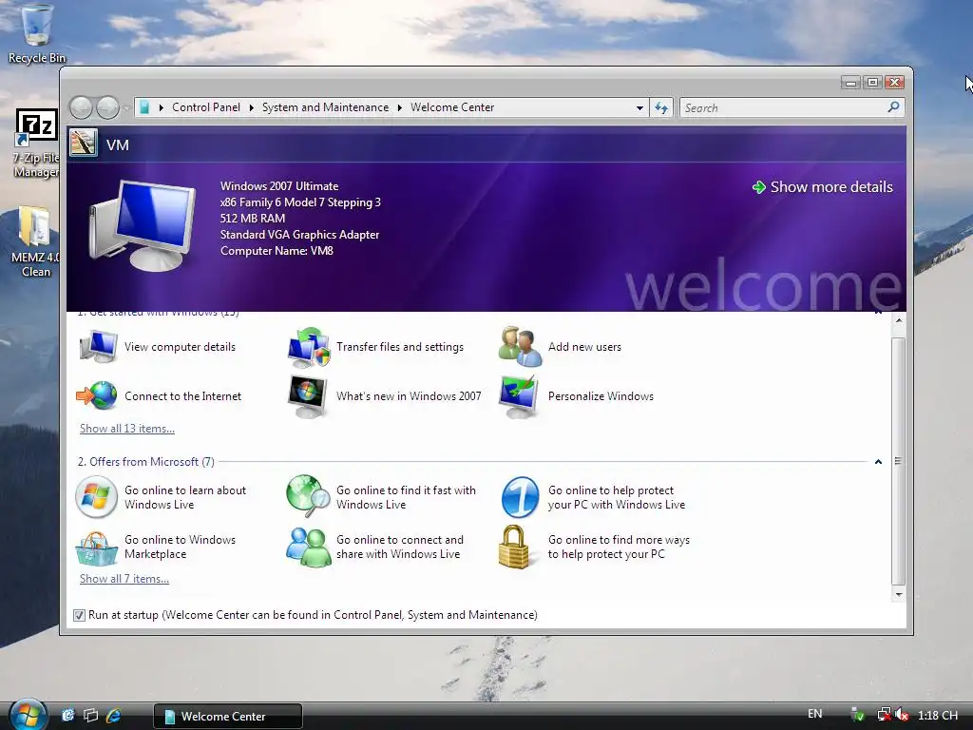Open the address bar history dropdown
The height and width of the screenshot is (730, 973).
(x=639, y=108)
